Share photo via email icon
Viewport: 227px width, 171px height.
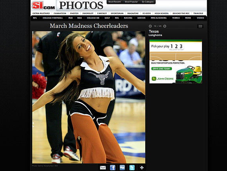coord(103,167)
